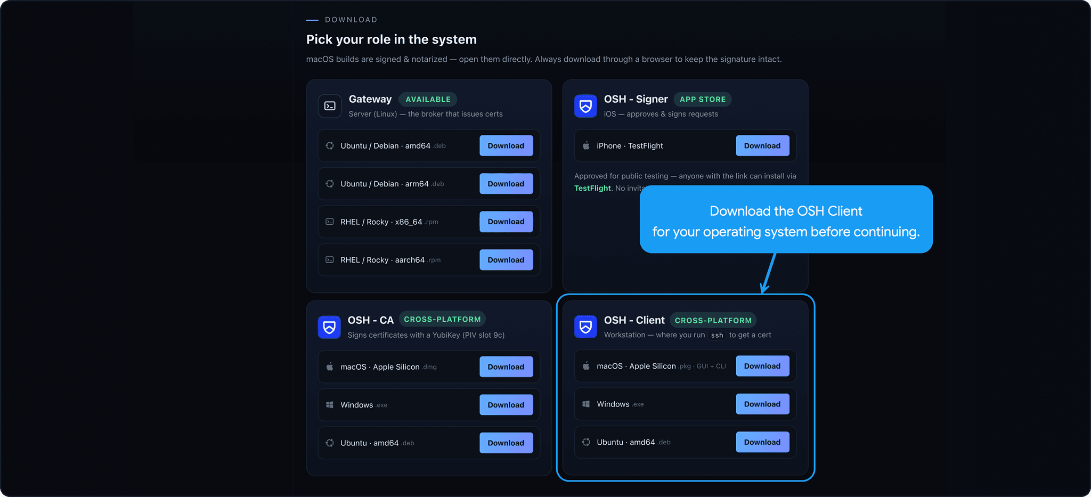The width and height of the screenshot is (1091, 497).
Task: Click CROSS-PLATFORM badge next to OSH - CA
Action: click(x=442, y=319)
